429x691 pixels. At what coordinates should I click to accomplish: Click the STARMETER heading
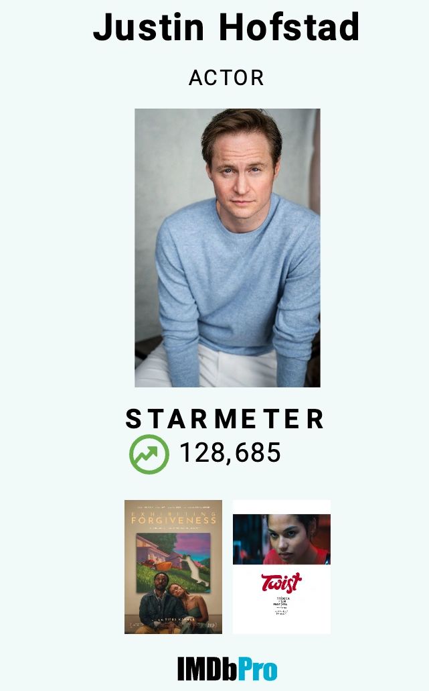225,418
